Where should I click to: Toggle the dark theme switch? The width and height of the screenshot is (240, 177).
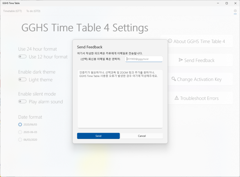point(22,79)
